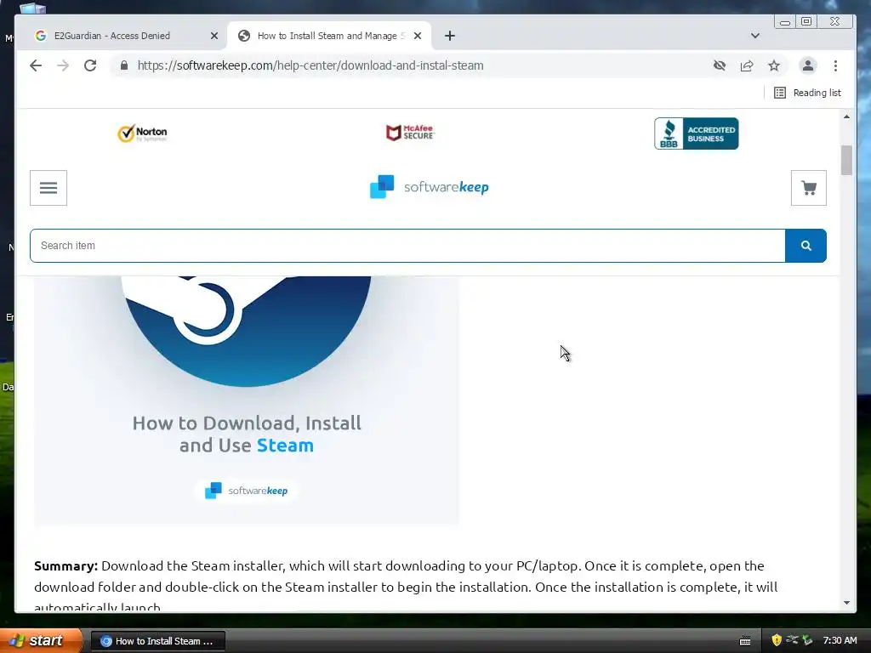871x653 pixels.
Task: Click the scrollbar down arrow
Action: [x=846, y=603]
